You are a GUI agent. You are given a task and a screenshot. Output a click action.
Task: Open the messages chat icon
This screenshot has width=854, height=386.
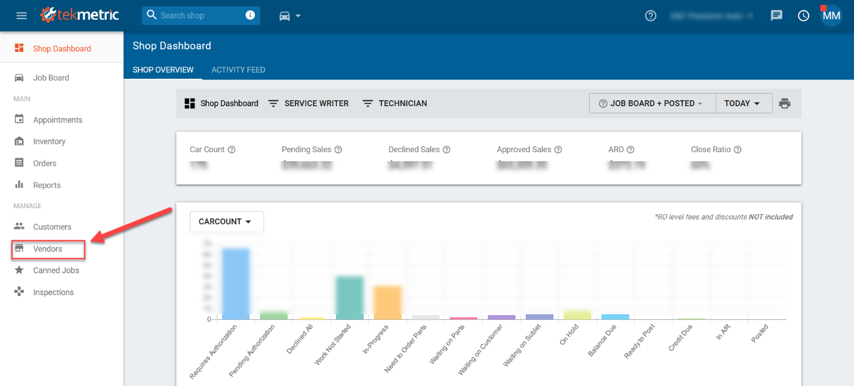776,16
